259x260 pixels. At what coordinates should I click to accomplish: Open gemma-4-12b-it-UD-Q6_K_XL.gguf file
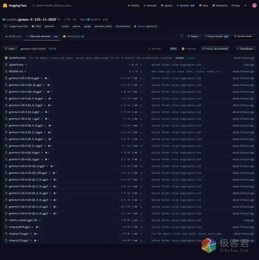(28, 207)
